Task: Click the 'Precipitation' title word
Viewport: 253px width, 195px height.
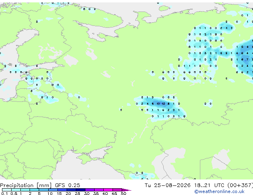Action: tap(17, 185)
